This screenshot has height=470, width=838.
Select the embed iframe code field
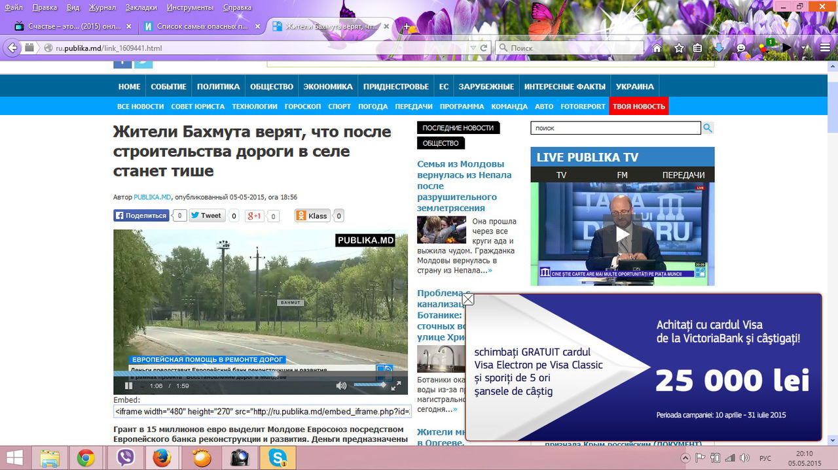(263, 411)
